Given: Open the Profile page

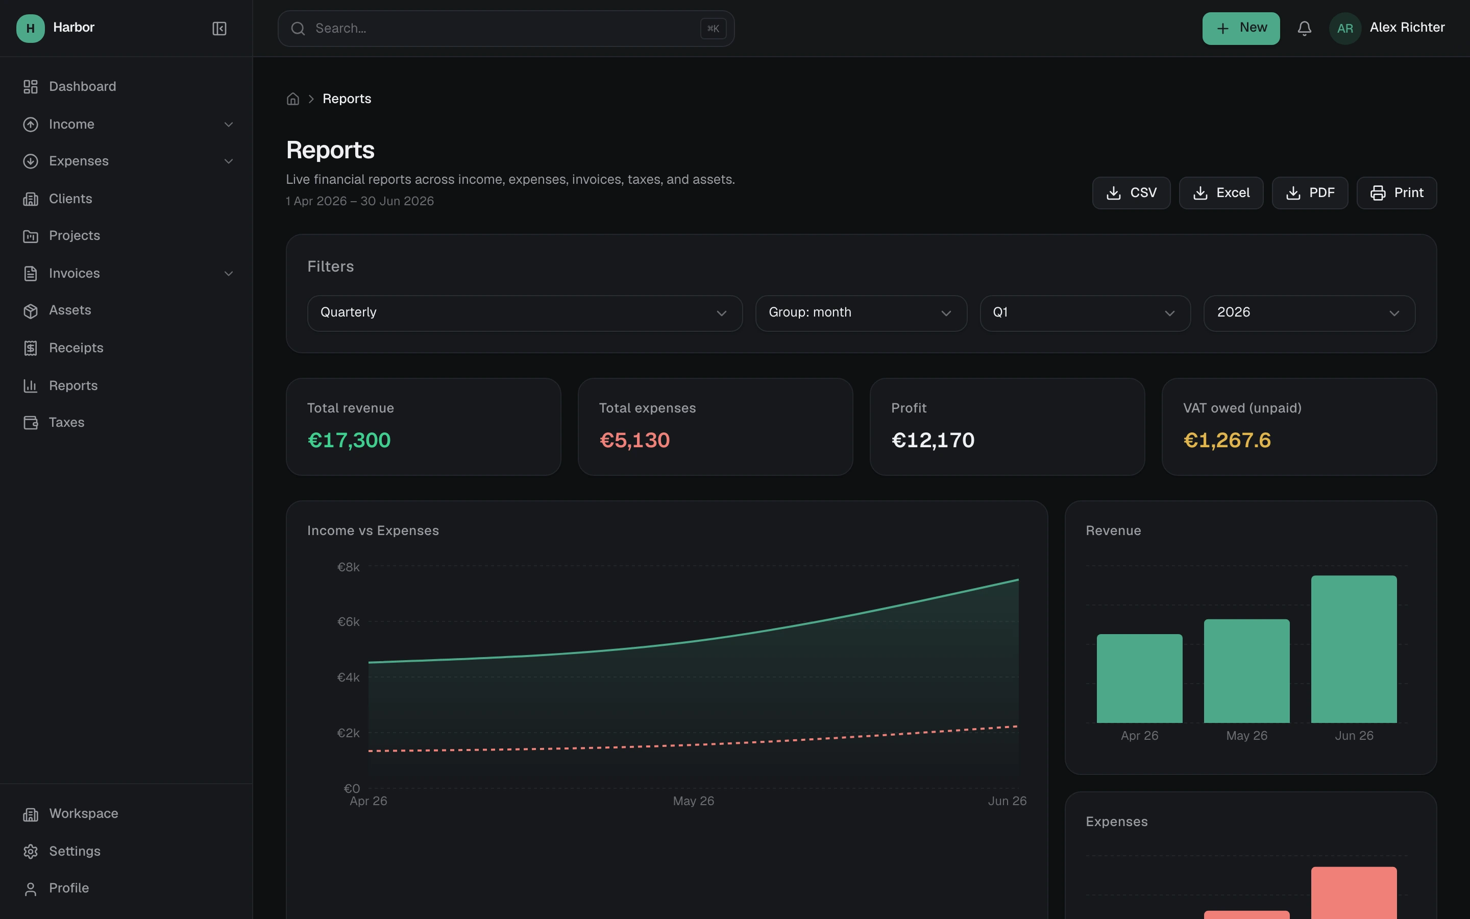Looking at the screenshot, I should pyautogui.click(x=127, y=888).
